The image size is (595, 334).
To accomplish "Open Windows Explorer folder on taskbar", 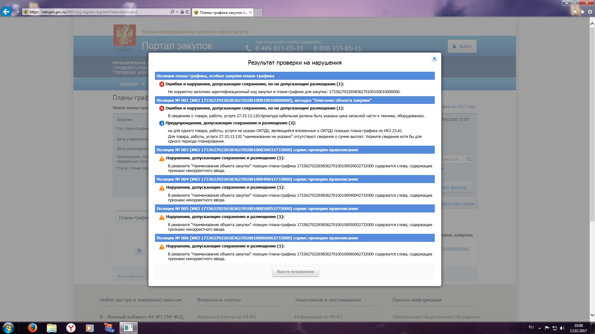I will (x=52, y=328).
